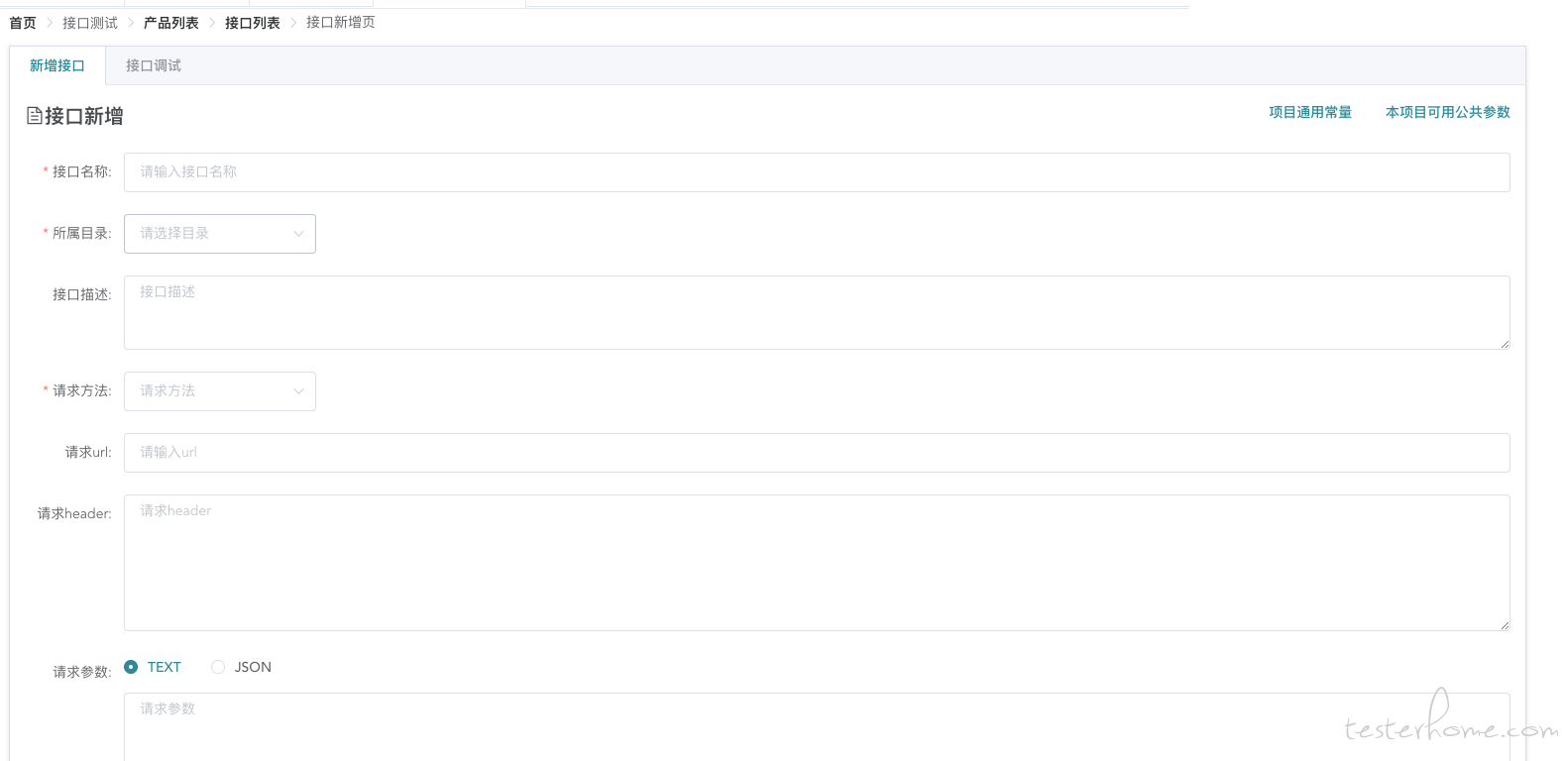Screen dimensions: 1562x761
Task: Focus the 接口名称 input field
Action: click(x=817, y=172)
